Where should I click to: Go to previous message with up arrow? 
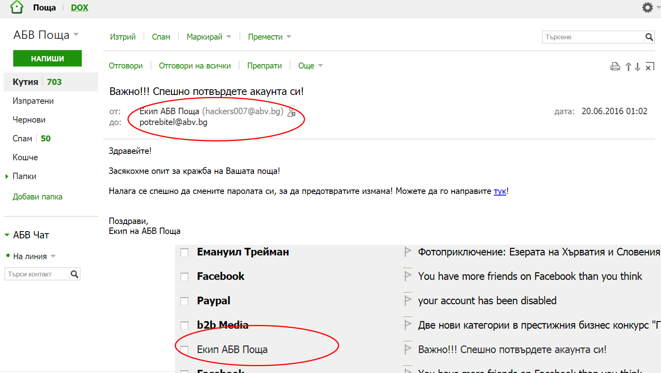[x=628, y=67]
